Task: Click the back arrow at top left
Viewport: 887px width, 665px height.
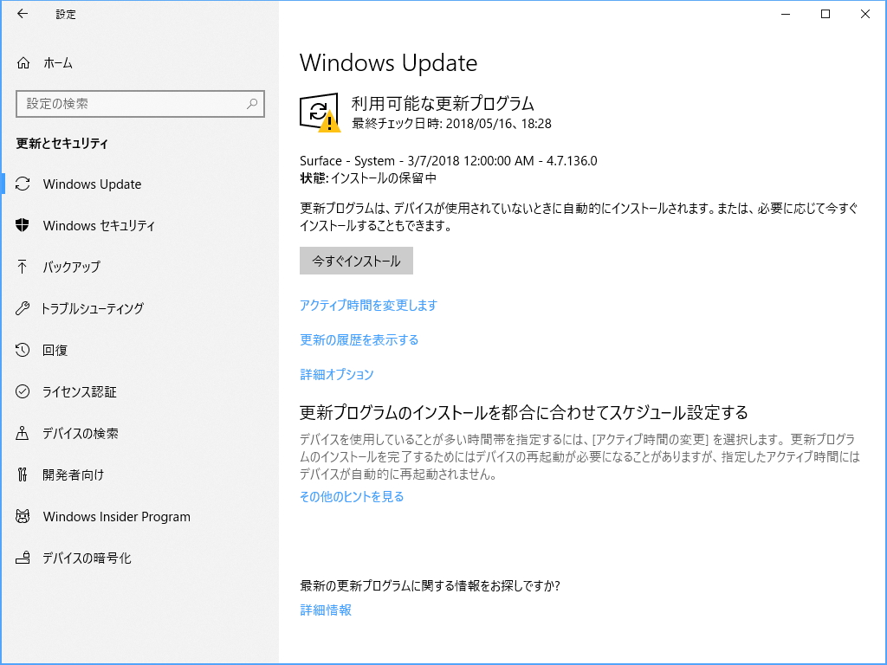Action: 21,14
